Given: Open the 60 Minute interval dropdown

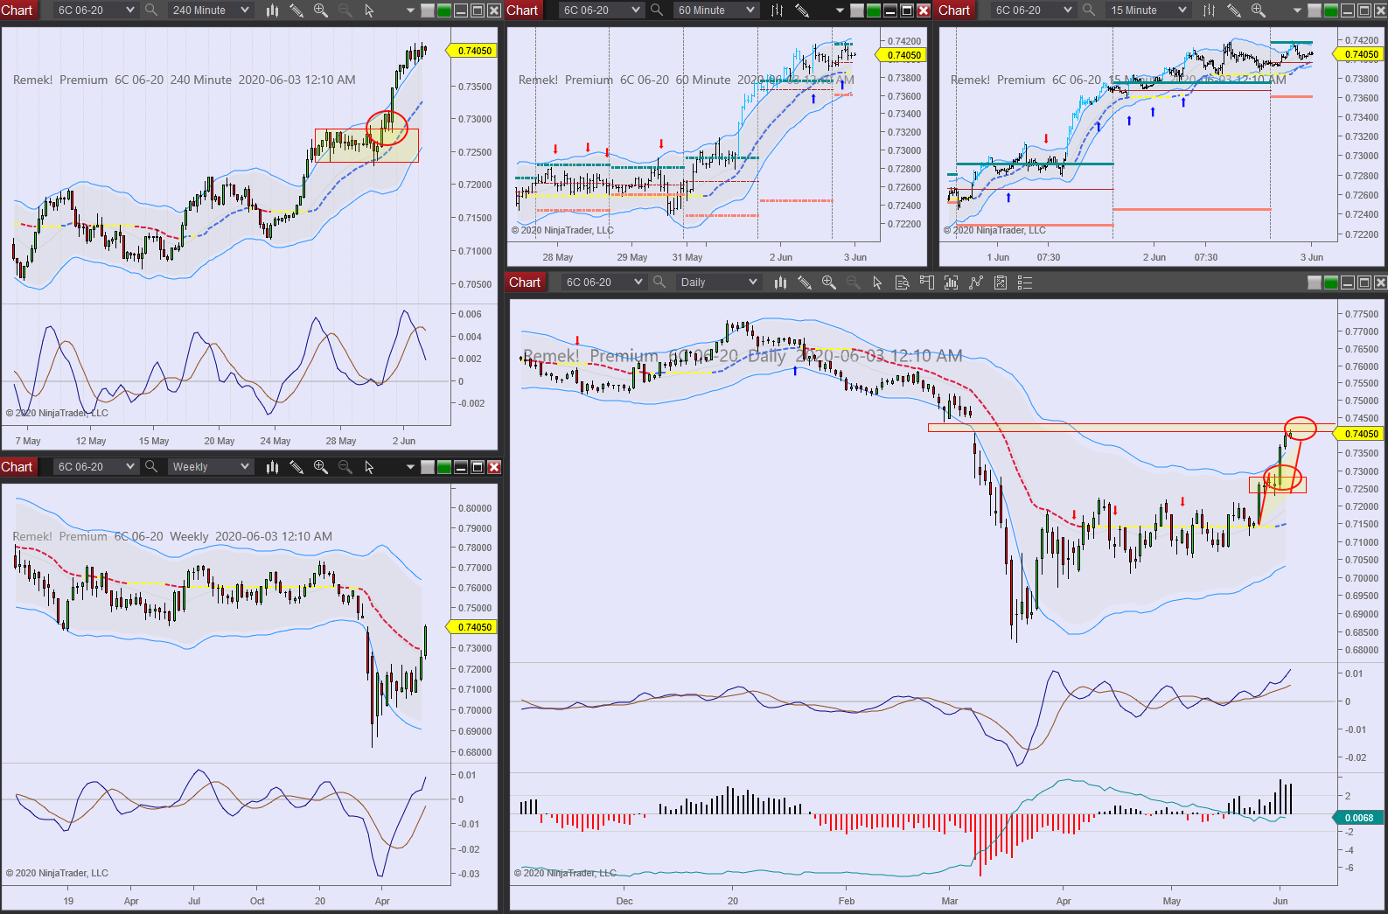Looking at the screenshot, I should 715,10.
